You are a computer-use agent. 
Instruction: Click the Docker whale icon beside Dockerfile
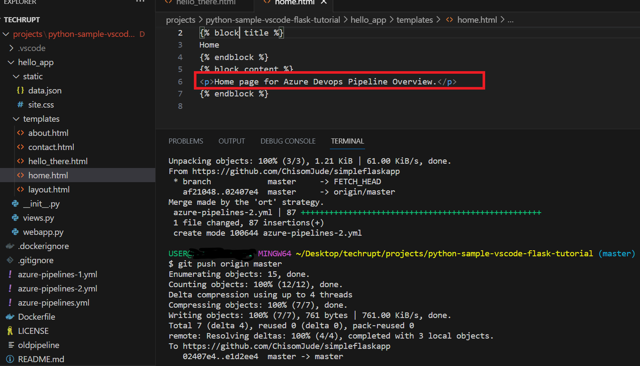tap(9, 316)
